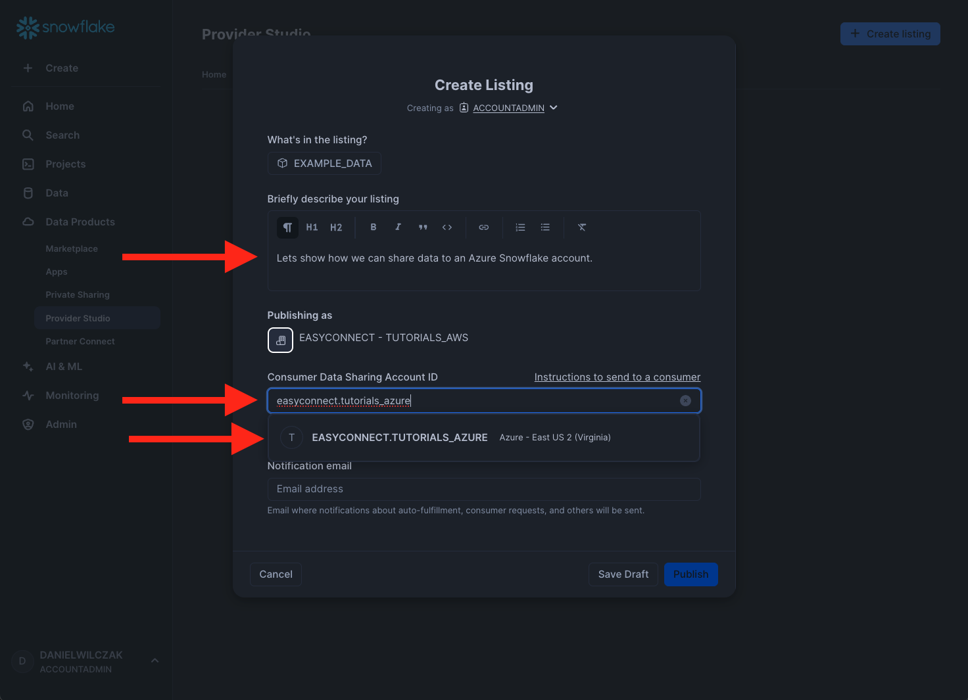Image resolution: width=968 pixels, height=700 pixels.
Task: Open Instructions to send to a consumer
Action: point(617,377)
